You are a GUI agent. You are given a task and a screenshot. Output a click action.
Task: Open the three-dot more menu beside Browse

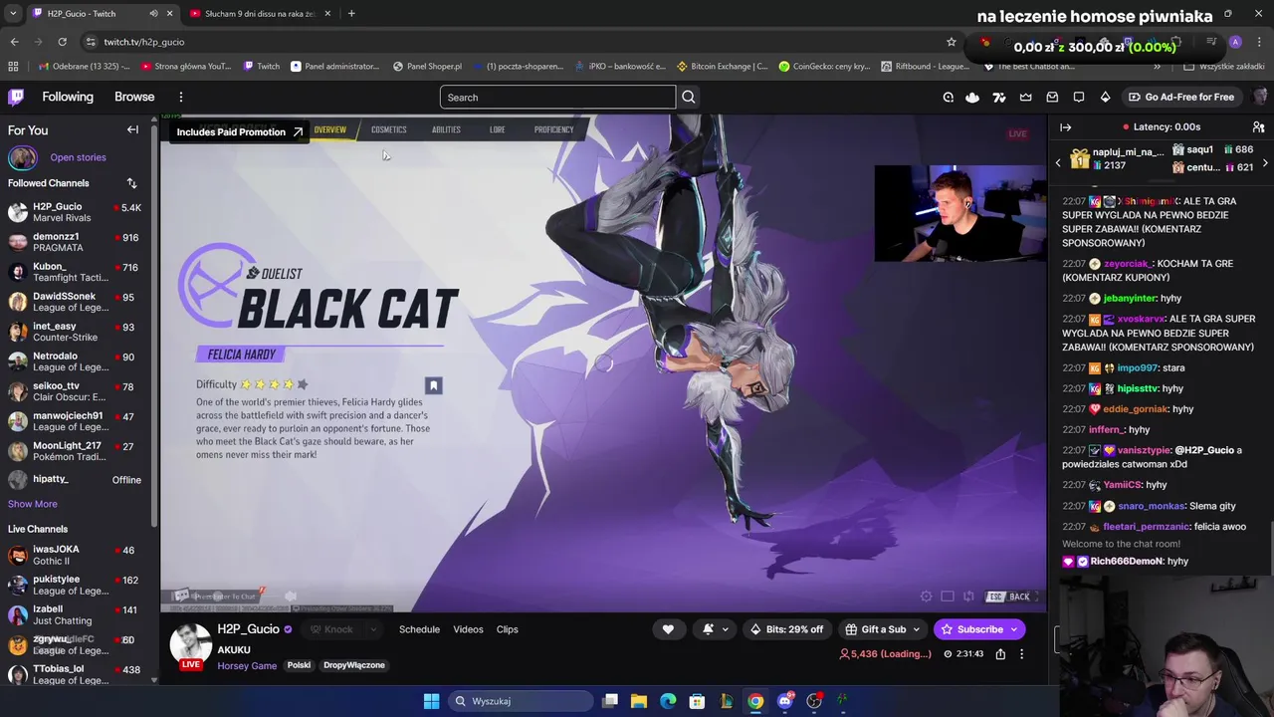tap(181, 97)
